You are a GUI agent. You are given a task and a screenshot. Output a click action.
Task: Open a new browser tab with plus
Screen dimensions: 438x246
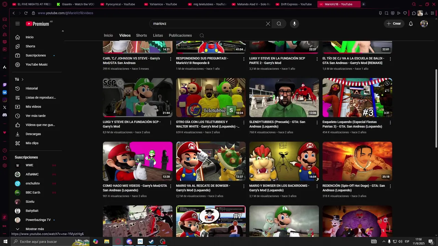pos(363,4)
